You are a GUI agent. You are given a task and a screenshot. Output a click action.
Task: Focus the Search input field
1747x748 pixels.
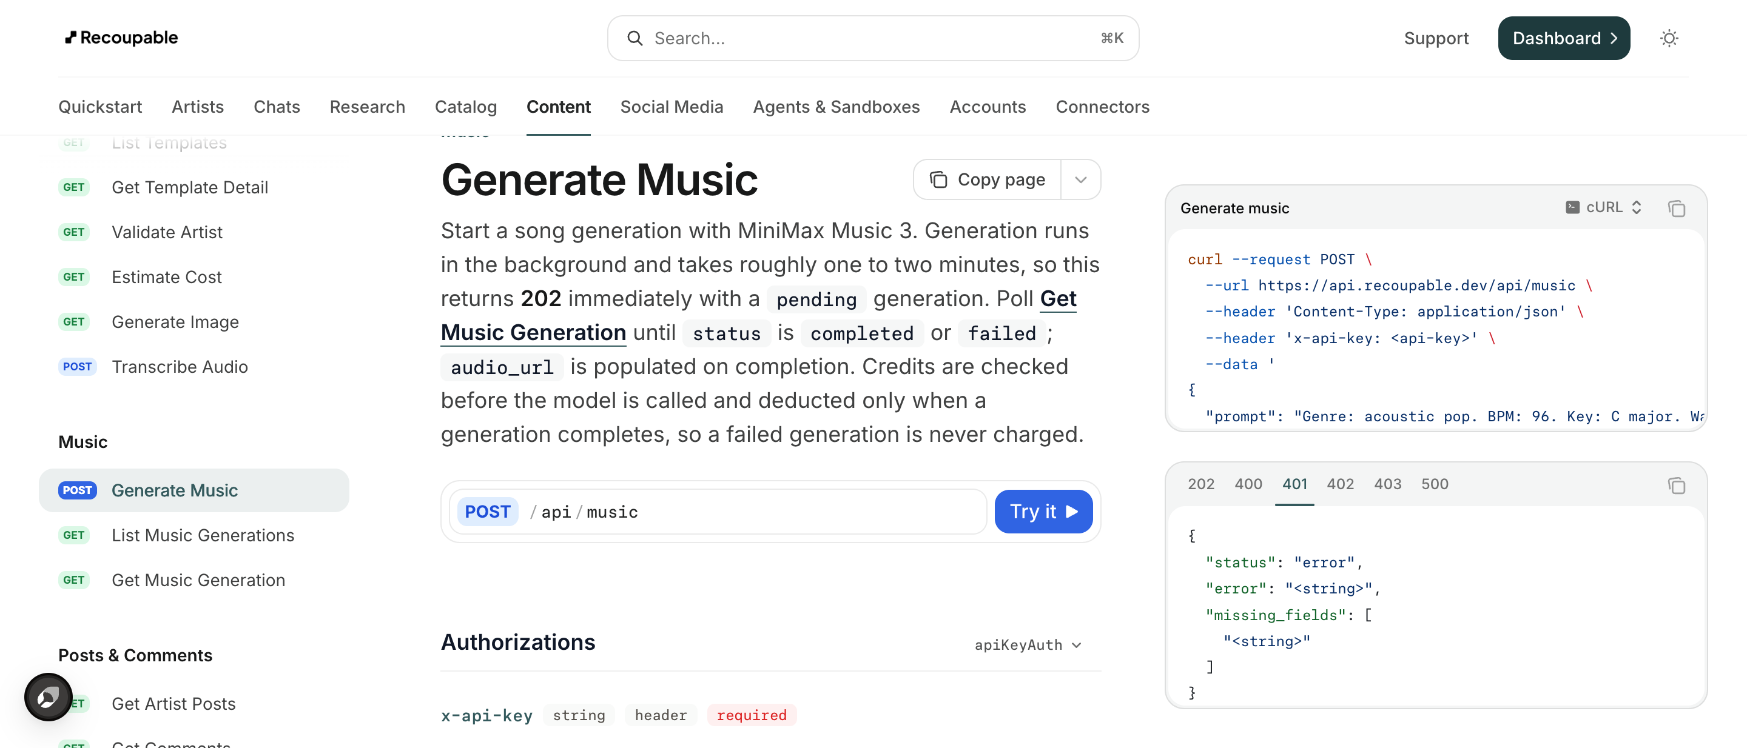point(873,39)
